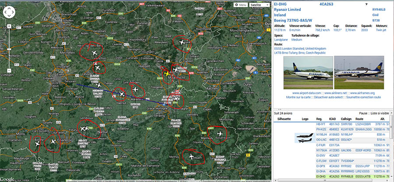Viewport: 394px width, 182px height.
Task: Select left aircraft icon near Gembloux
Action: (x=82, y=129)
